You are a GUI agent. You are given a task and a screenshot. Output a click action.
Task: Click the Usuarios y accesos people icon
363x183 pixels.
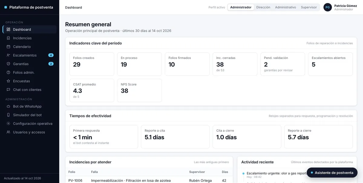[x=8, y=132]
